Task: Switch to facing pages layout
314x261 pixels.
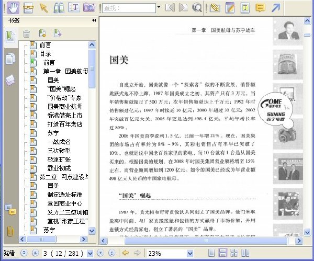Action: click(245, 253)
